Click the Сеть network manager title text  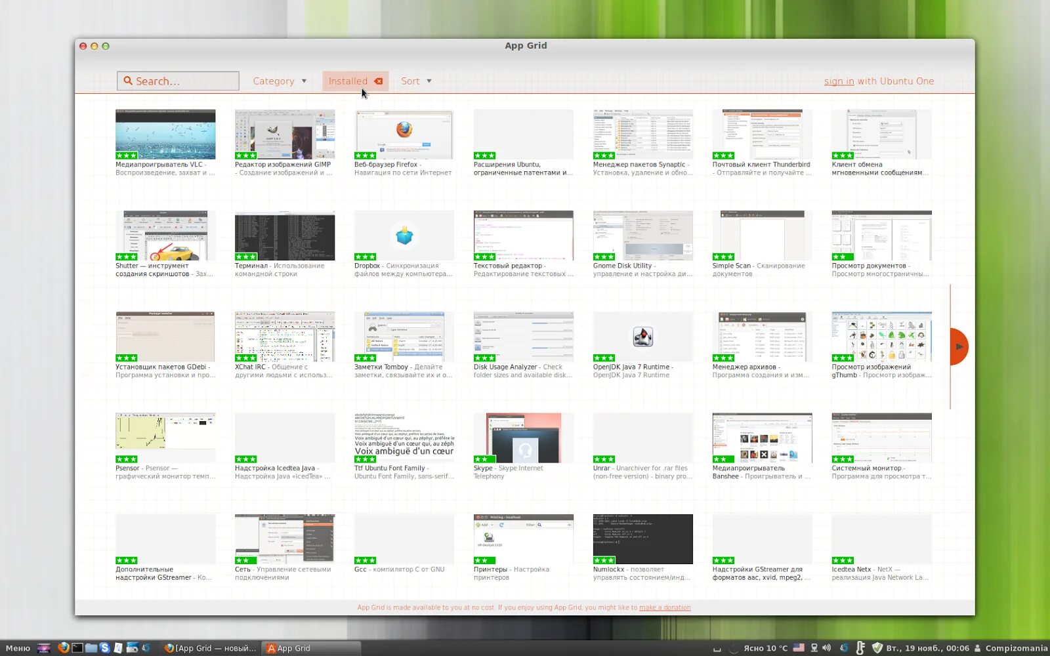[x=243, y=569]
